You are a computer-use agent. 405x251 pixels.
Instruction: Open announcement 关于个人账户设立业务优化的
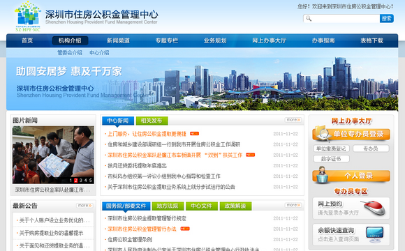(54, 220)
